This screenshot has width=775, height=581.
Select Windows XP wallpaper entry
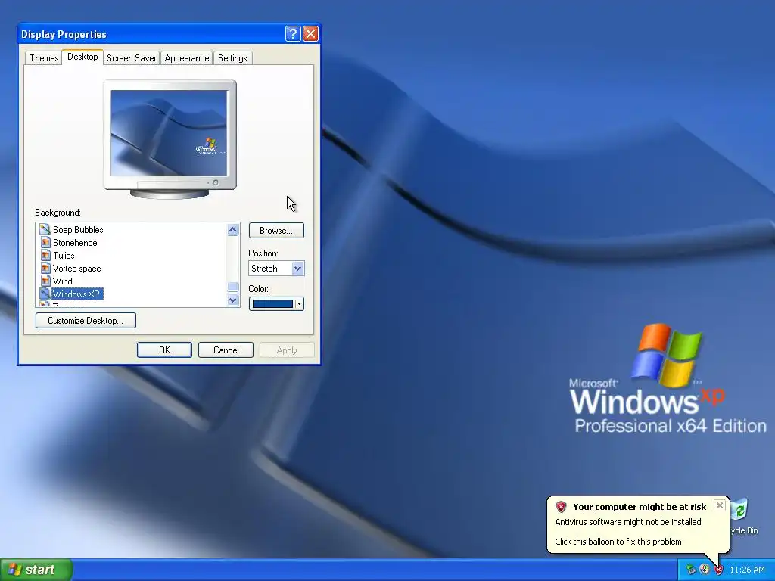76,294
